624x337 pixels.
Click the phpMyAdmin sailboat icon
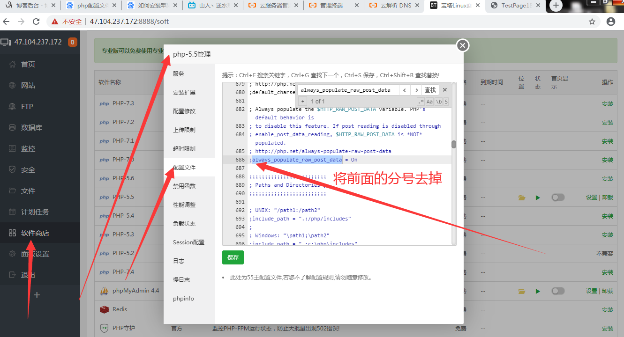(x=105, y=291)
